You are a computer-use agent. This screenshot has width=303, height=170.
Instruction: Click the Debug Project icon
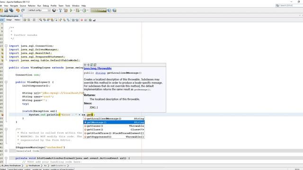coord(78,10)
